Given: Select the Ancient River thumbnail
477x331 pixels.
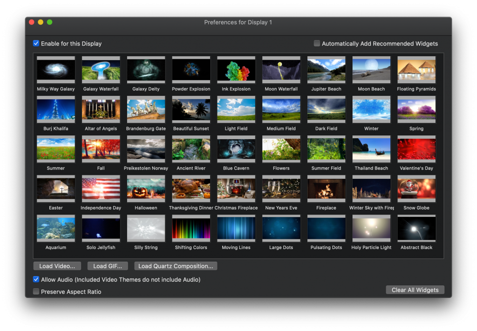Looking at the screenshot, I should pyautogui.click(x=191, y=149).
